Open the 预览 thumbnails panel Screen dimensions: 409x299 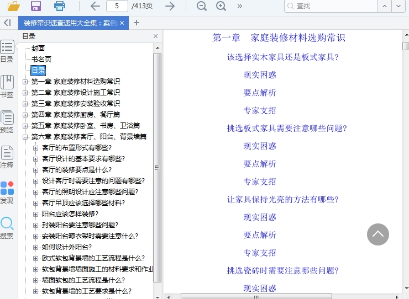(x=7, y=121)
